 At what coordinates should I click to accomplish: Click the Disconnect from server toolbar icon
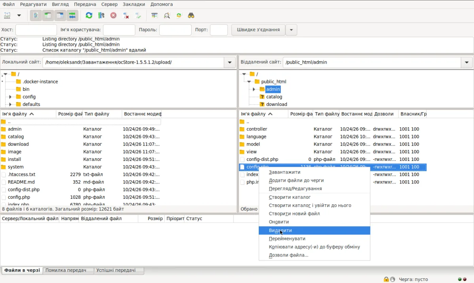(x=126, y=15)
